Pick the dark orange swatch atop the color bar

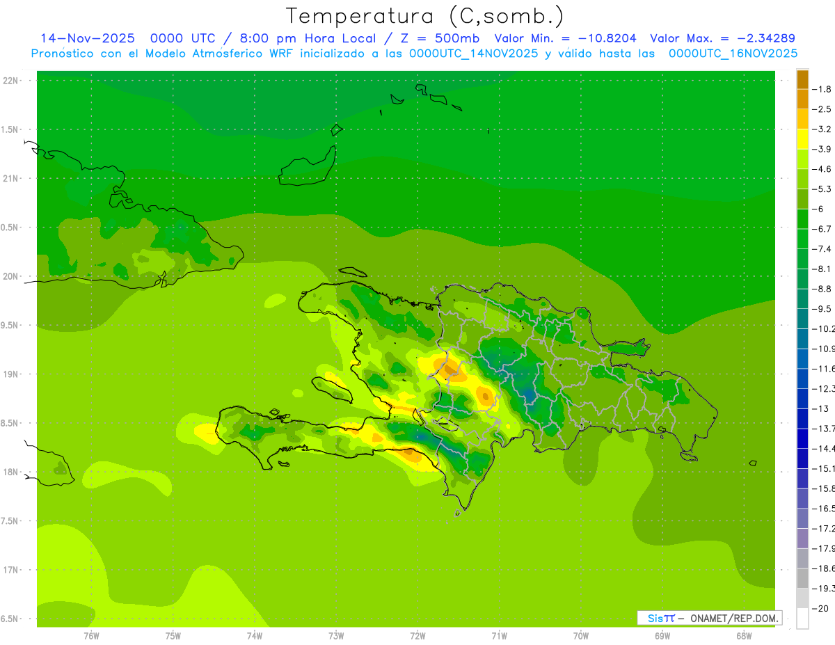(802, 79)
